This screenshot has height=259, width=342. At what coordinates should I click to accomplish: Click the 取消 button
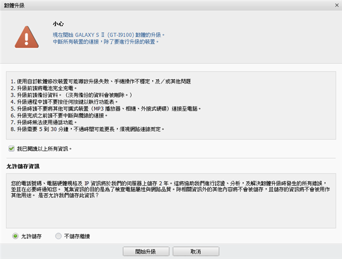click(x=196, y=251)
